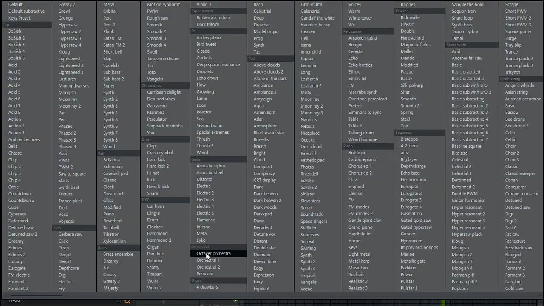Choose the Sample the hold preset
This screenshot has height=306, width=544.
click(467, 4)
